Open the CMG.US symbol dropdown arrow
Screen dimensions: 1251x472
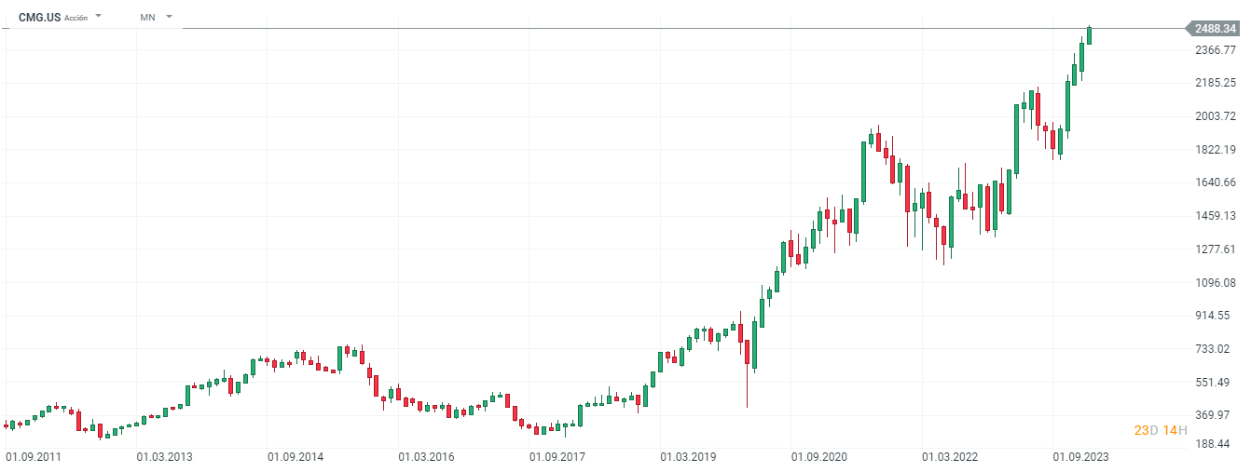pos(99,17)
